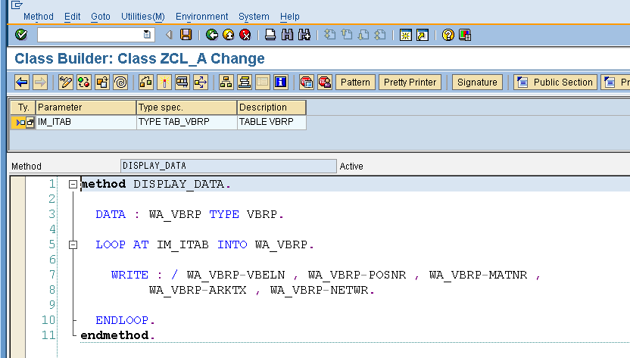Click the Description column header
630x358 pixels.
pos(272,107)
